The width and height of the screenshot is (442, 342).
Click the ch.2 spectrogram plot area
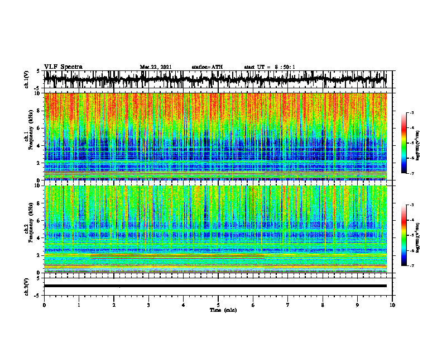tap(215, 229)
